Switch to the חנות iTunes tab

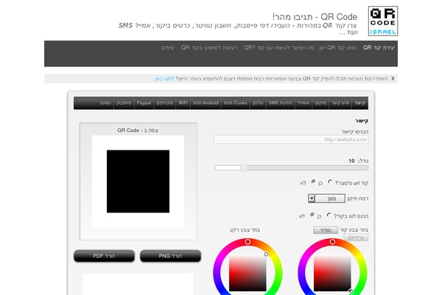pos(236,103)
